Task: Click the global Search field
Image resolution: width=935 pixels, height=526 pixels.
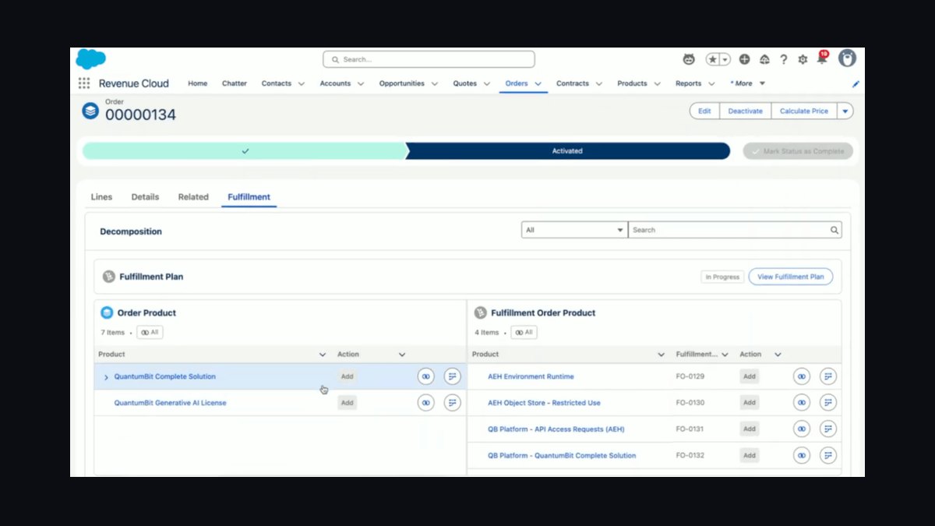Action: (x=429, y=59)
